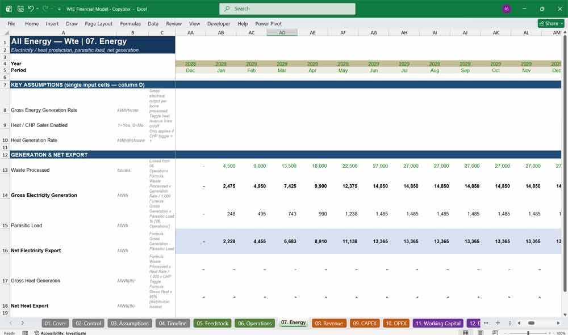Click Accessibility: Investigate in the status bar
The width and height of the screenshot is (568, 335).
coord(60,333)
